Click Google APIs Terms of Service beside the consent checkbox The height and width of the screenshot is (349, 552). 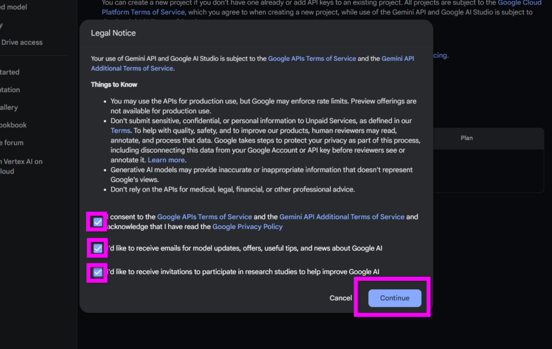click(204, 217)
